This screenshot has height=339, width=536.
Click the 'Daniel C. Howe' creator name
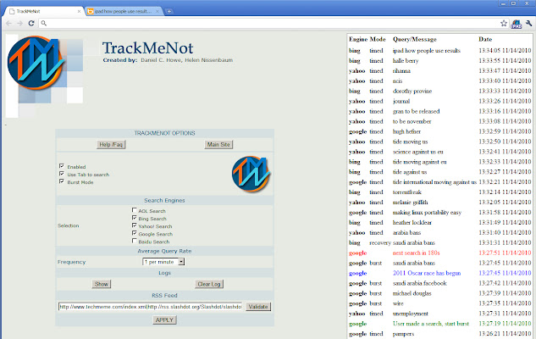coord(161,60)
